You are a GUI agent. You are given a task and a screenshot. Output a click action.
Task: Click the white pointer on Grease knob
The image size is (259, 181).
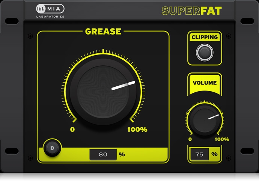(x=123, y=86)
